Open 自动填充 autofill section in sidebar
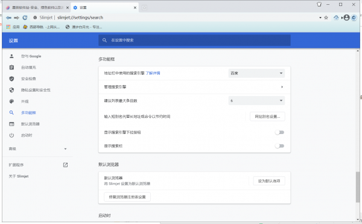This screenshot has width=362, height=224. click(x=28, y=68)
